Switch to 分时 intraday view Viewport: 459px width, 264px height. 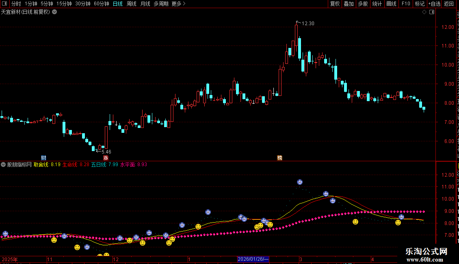click(x=16, y=4)
